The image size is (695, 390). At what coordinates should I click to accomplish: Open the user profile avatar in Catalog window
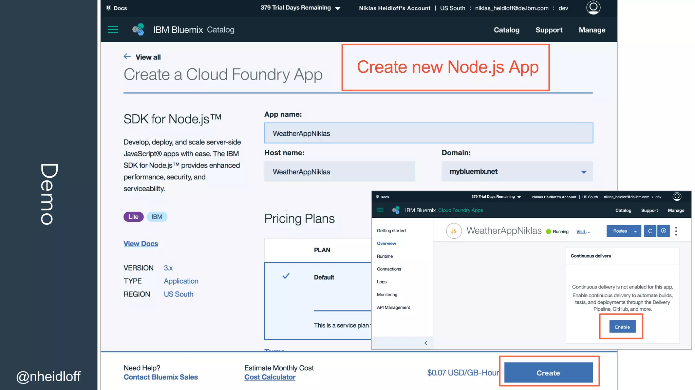[x=593, y=7]
